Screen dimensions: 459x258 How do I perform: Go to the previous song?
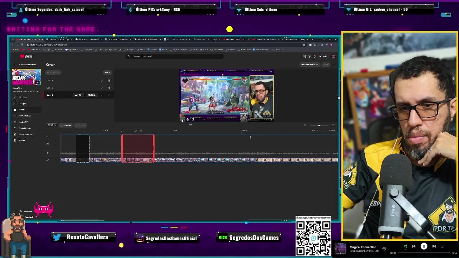click(x=414, y=246)
